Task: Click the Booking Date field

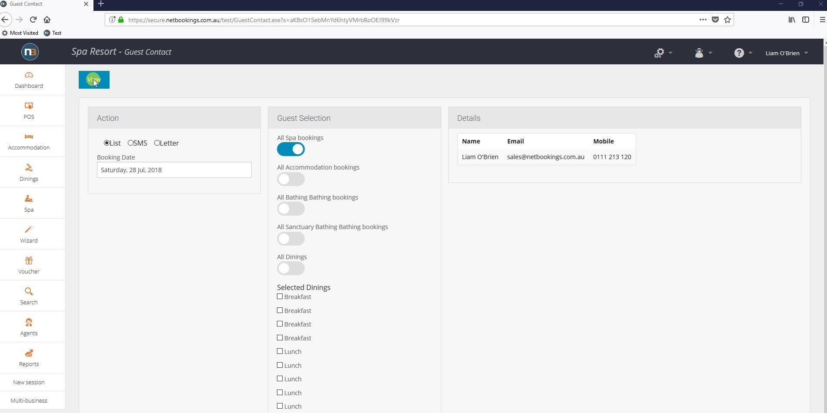Action: 174,170
